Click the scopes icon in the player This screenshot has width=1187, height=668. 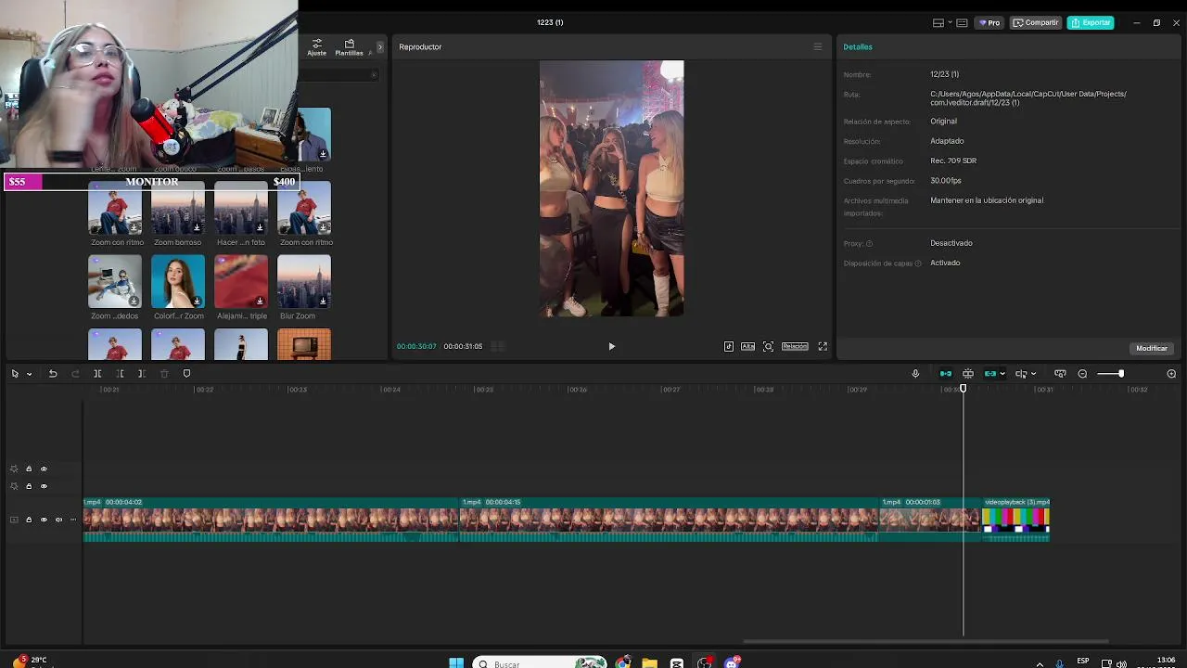tap(729, 346)
